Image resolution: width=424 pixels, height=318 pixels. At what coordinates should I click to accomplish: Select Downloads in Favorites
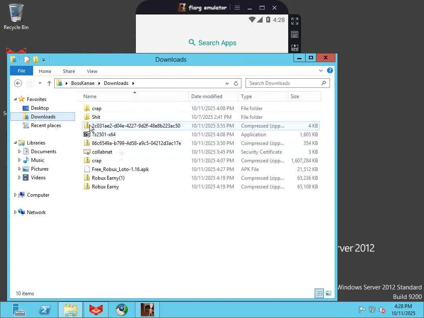tap(43, 116)
